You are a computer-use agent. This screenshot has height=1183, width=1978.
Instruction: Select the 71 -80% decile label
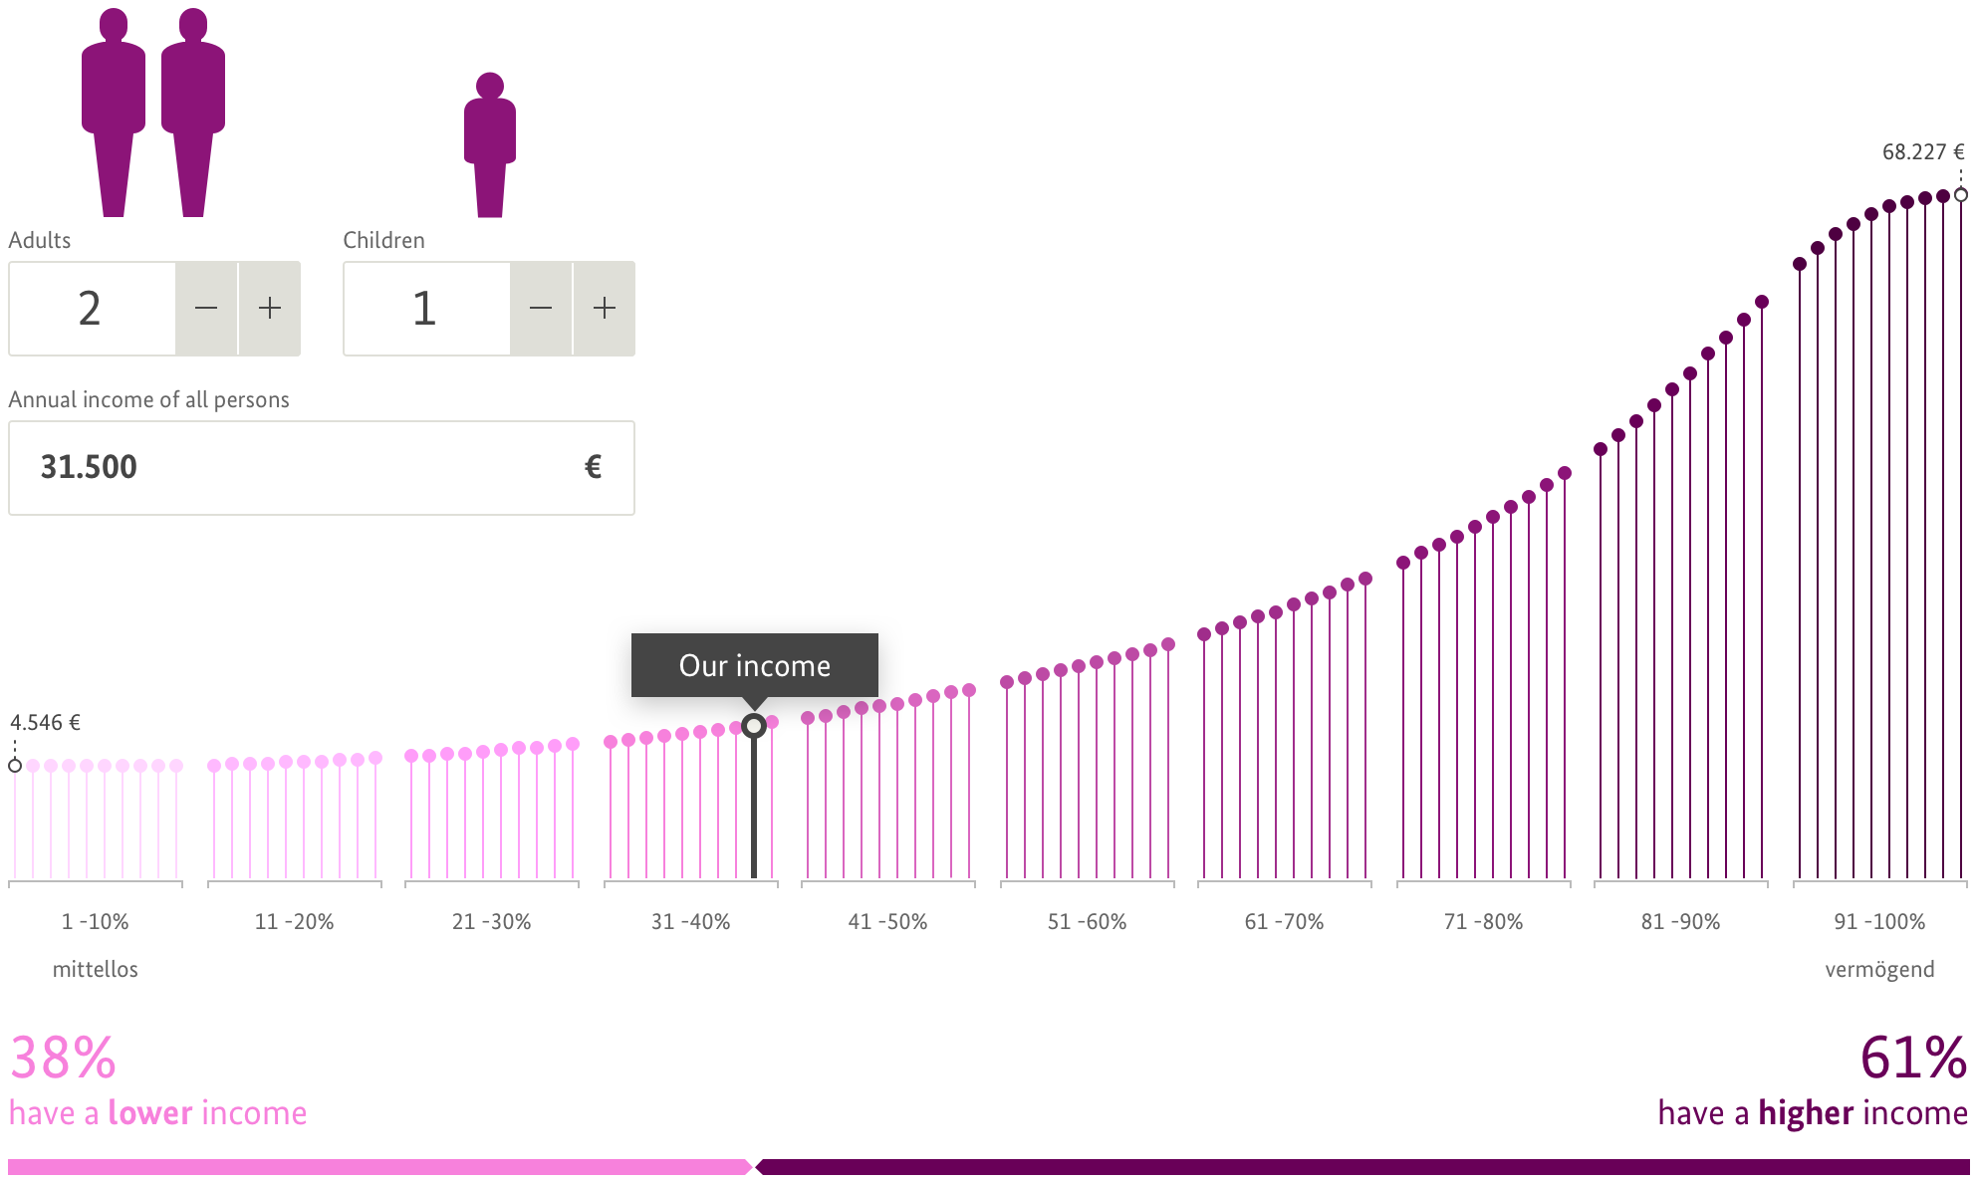tap(1484, 922)
